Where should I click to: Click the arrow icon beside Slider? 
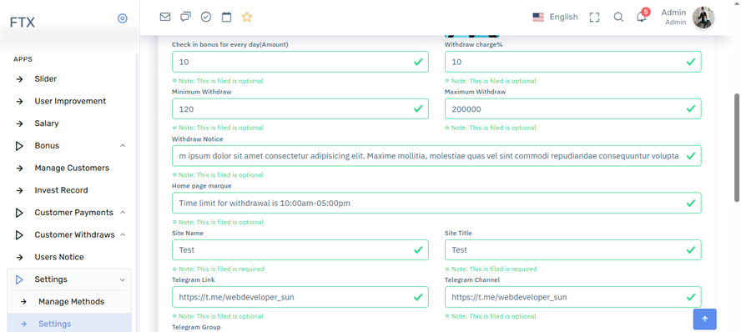point(19,79)
